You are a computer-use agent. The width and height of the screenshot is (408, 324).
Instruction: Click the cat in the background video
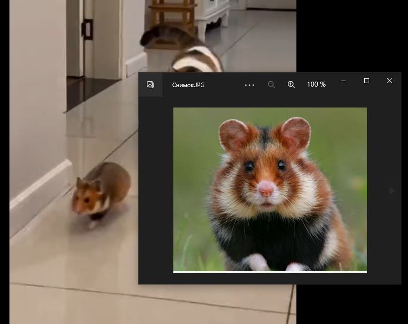click(182, 49)
